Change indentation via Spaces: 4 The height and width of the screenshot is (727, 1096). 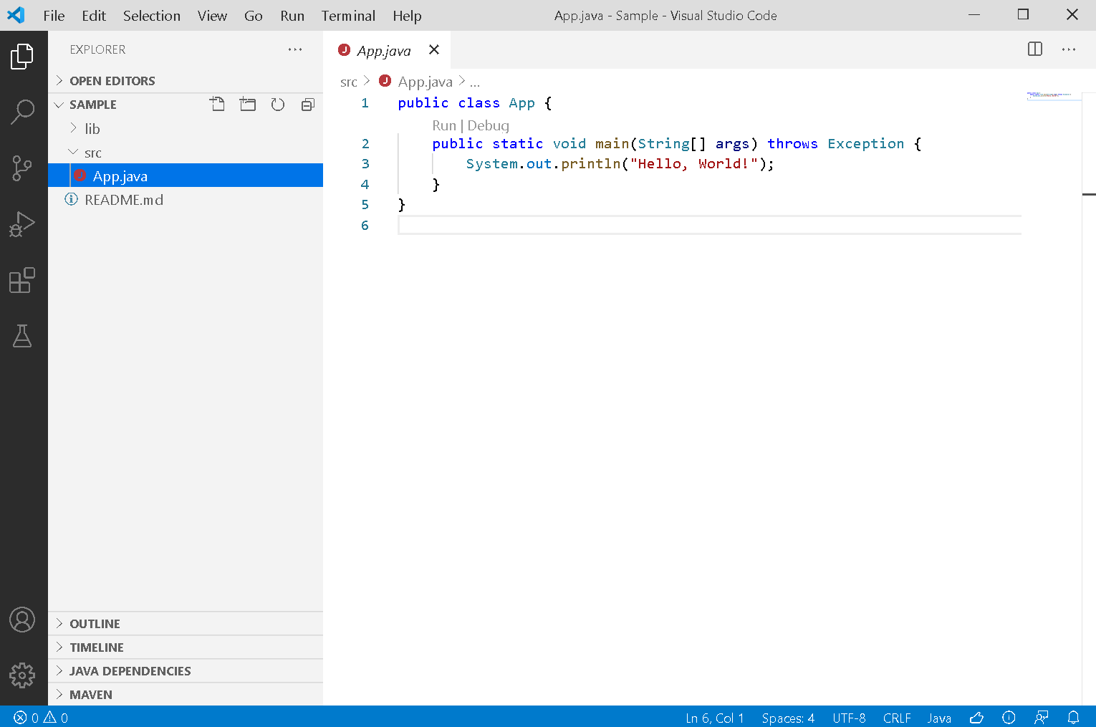tap(788, 718)
